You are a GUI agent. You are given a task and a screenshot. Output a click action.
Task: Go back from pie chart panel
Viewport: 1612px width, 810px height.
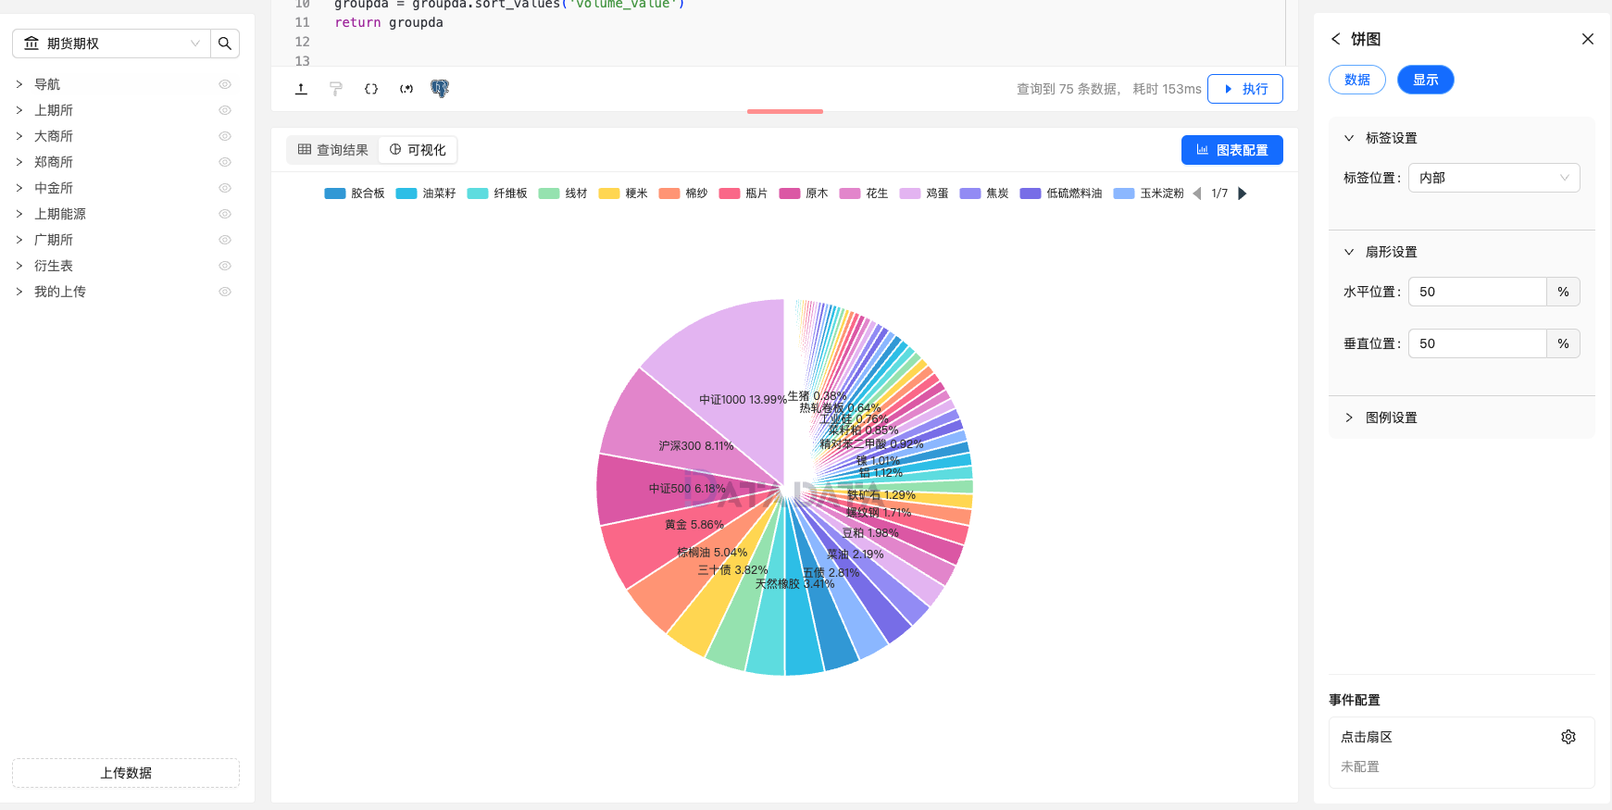point(1335,39)
